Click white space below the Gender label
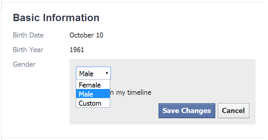Screen dimensions: 268x140 tap(34, 95)
